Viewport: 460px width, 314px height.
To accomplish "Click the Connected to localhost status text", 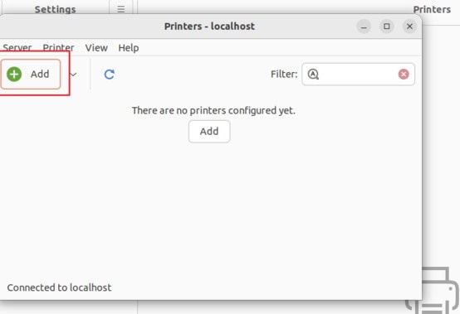I will tap(59, 287).
